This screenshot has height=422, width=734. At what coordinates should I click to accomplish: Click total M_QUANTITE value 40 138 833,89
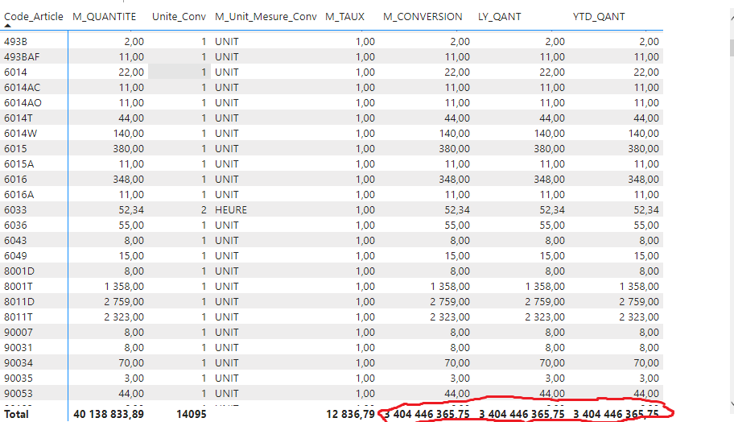click(109, 414)
